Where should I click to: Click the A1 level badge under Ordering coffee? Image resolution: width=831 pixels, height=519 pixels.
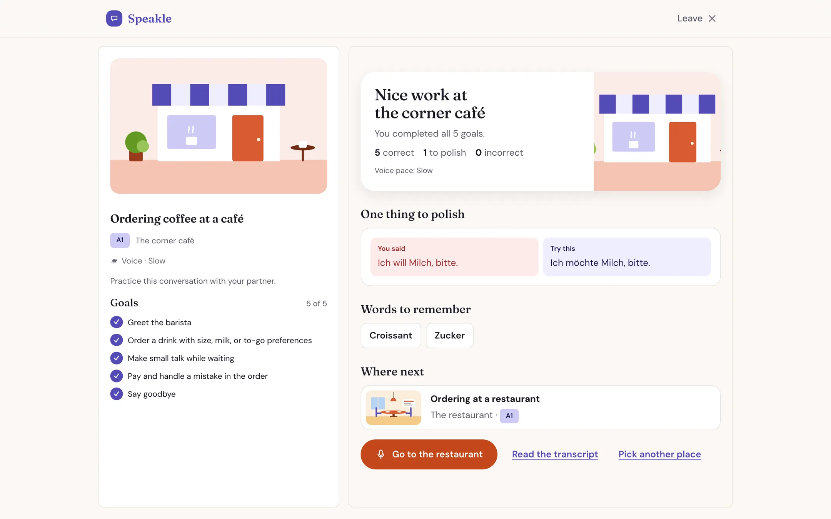pyautogui.click(x=120, y=240)
